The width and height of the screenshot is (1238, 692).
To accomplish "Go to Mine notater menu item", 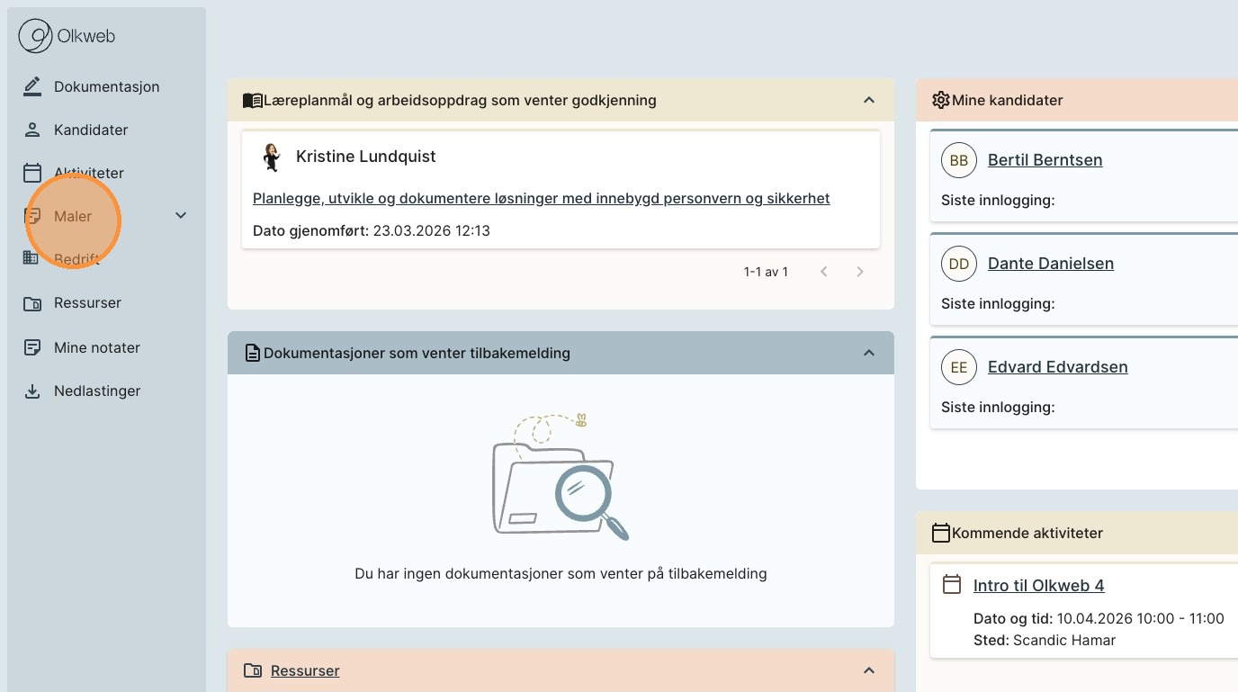I will 97,347.
